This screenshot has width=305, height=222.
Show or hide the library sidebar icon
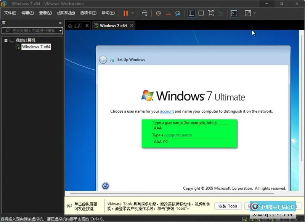click(191, 13)
